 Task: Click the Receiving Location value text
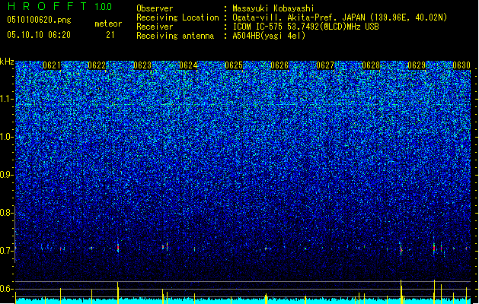(x=340, y=17)
